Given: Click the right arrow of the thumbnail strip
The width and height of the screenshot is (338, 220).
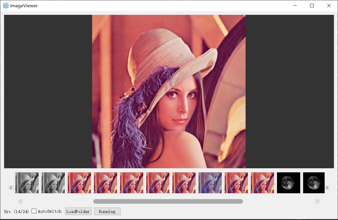Looking at the screenshot, I should point(327,188).
